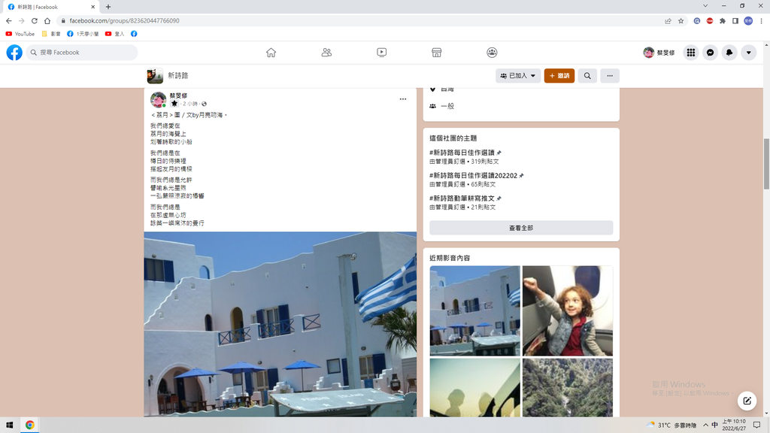This screenshot has height=433, width=770.
Task: Open the Friends icon in top navigation
Action: tap(326, 53)
